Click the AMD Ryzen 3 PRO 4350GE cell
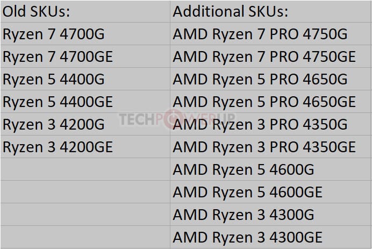 [x=264, y=147]
